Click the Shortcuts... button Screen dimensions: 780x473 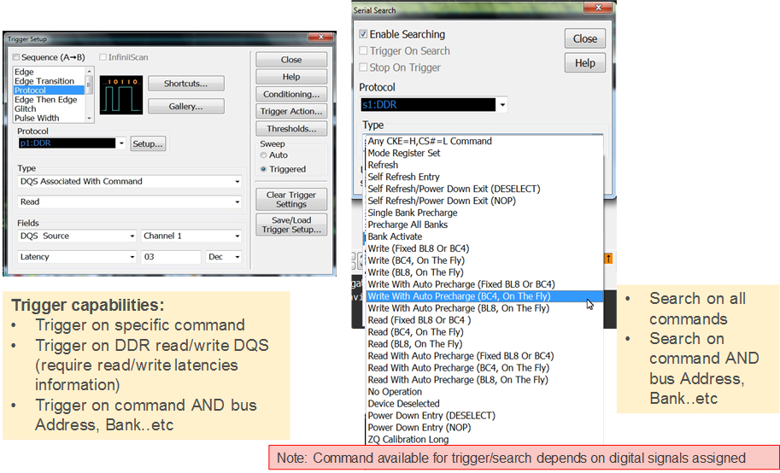pyautogui.click(x=185, y=84)
